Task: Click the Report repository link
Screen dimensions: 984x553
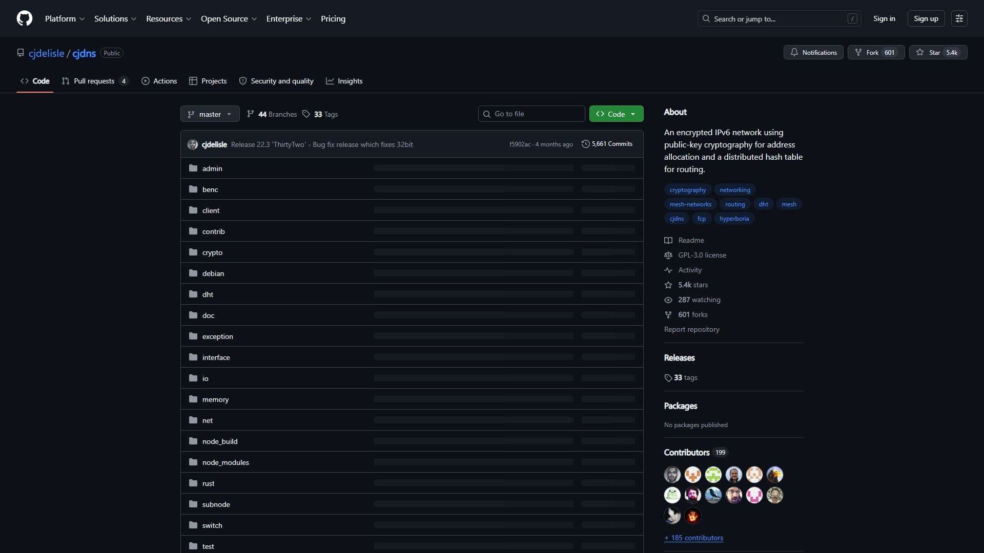Action: pos(691,329)
